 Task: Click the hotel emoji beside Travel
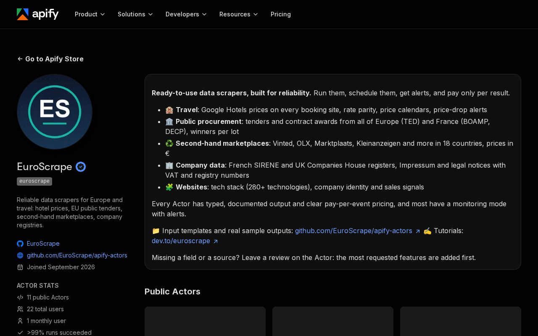[169, 110]
